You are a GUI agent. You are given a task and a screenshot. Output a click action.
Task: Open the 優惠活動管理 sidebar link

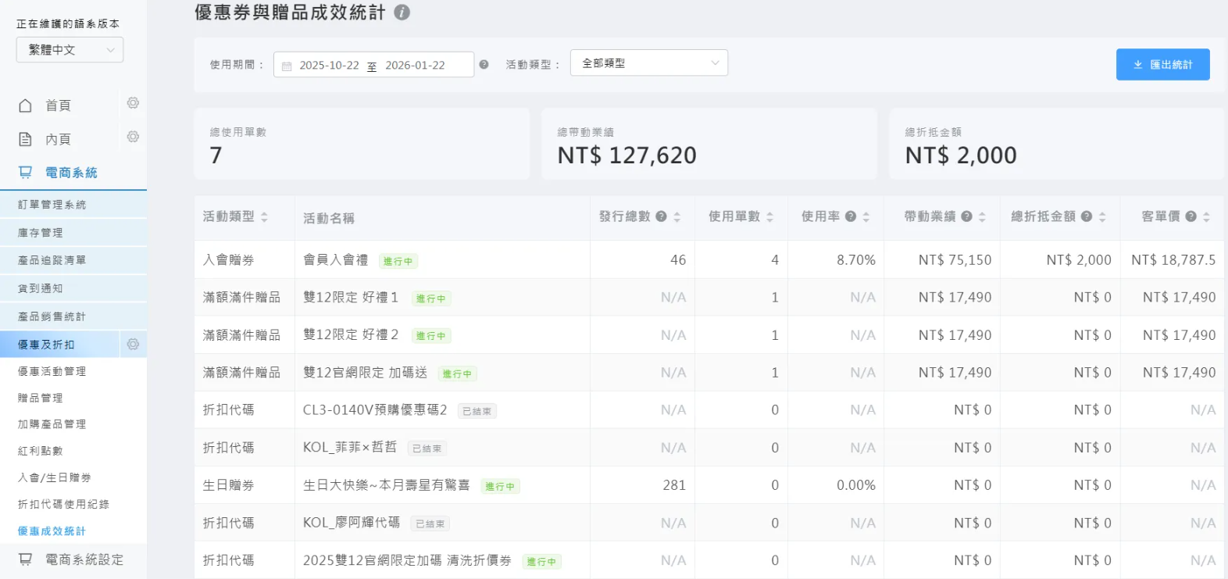(x=52, y=372)
